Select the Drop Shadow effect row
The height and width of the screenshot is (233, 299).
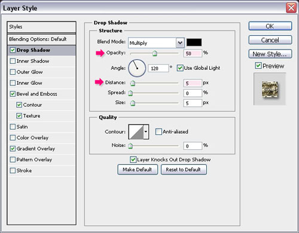point(42,50)
